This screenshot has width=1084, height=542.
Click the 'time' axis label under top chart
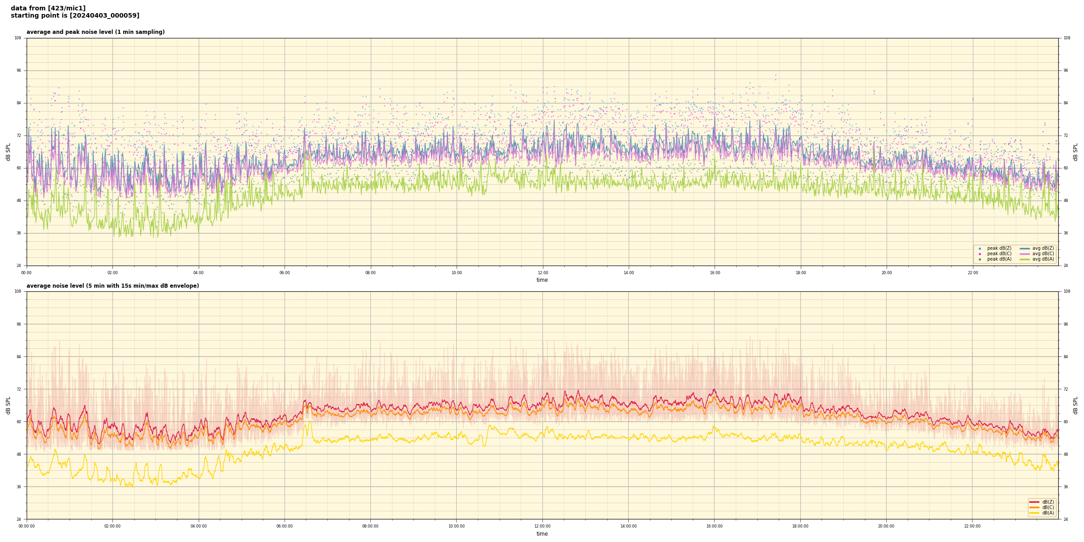542,280
